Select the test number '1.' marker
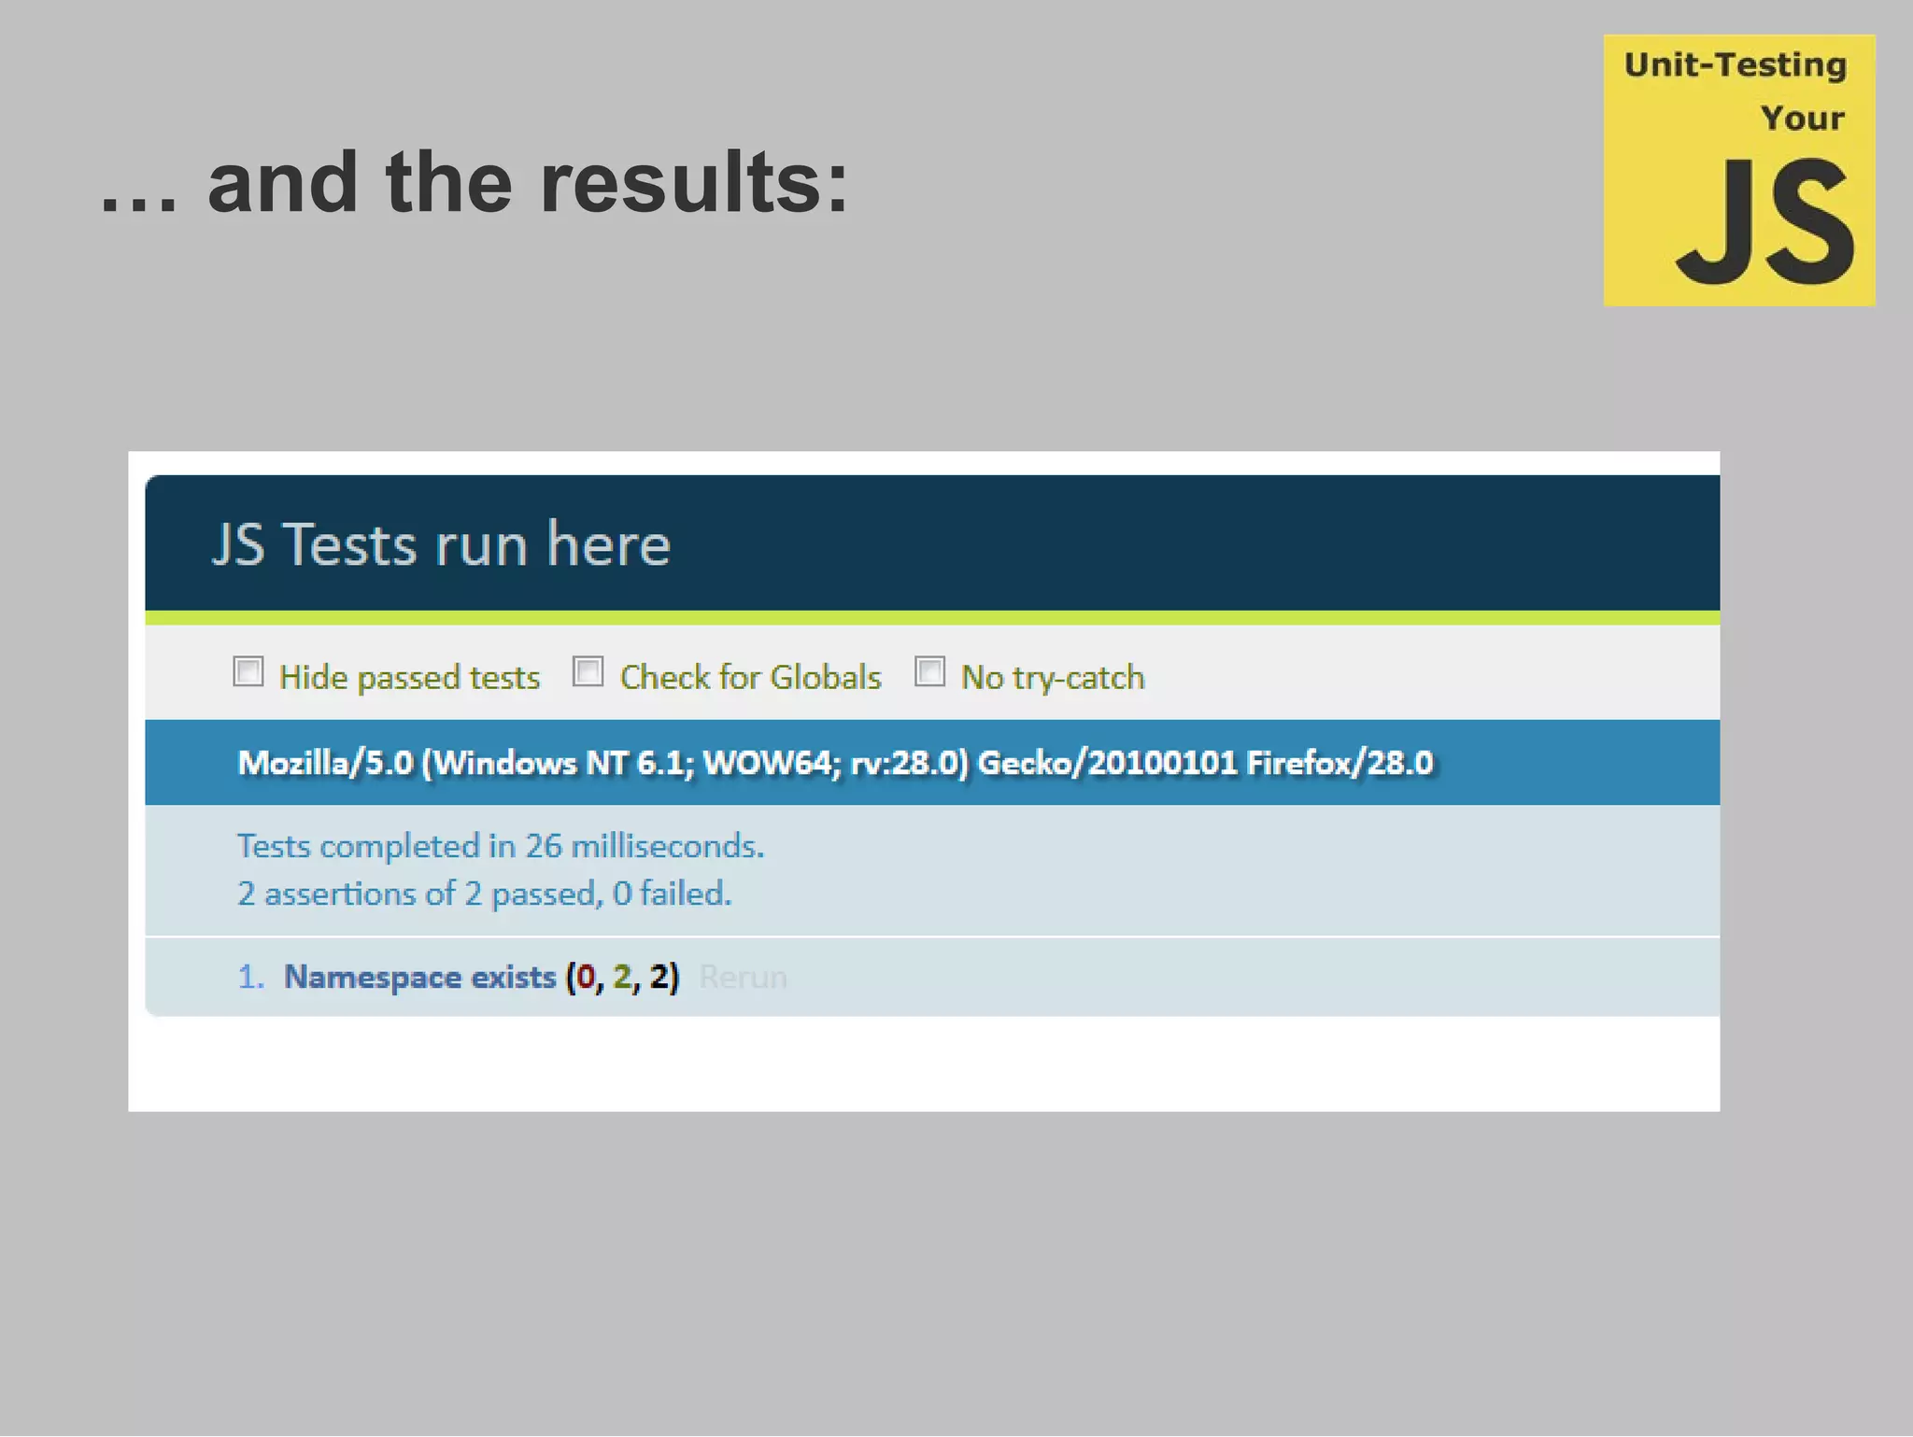This screenshot has width=1913, height=1437. pos(250,977)
